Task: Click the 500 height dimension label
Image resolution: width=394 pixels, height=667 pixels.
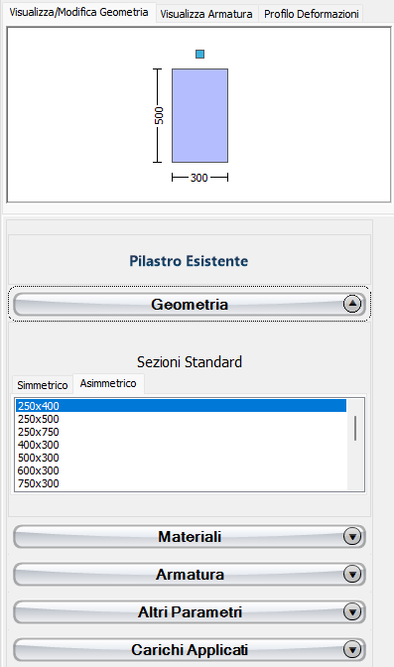Action: [159, 115]
